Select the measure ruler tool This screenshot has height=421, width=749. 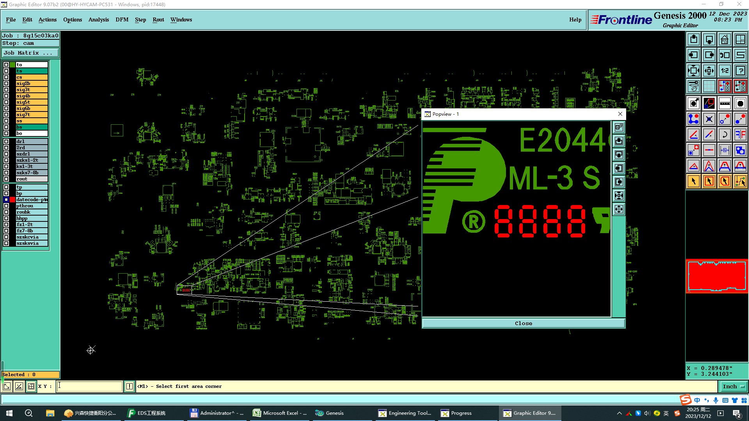(724, 103)
